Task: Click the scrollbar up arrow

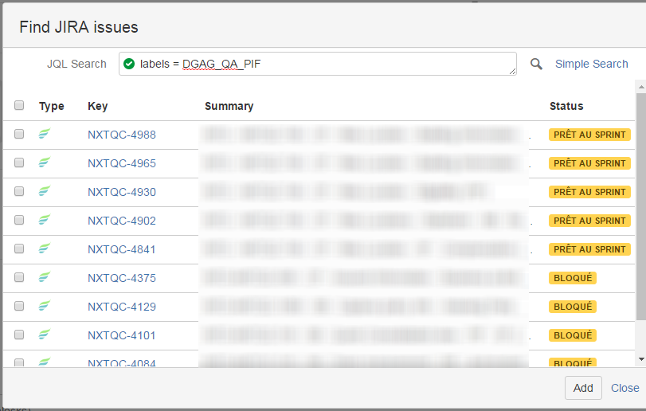Action: click(641, 87)
